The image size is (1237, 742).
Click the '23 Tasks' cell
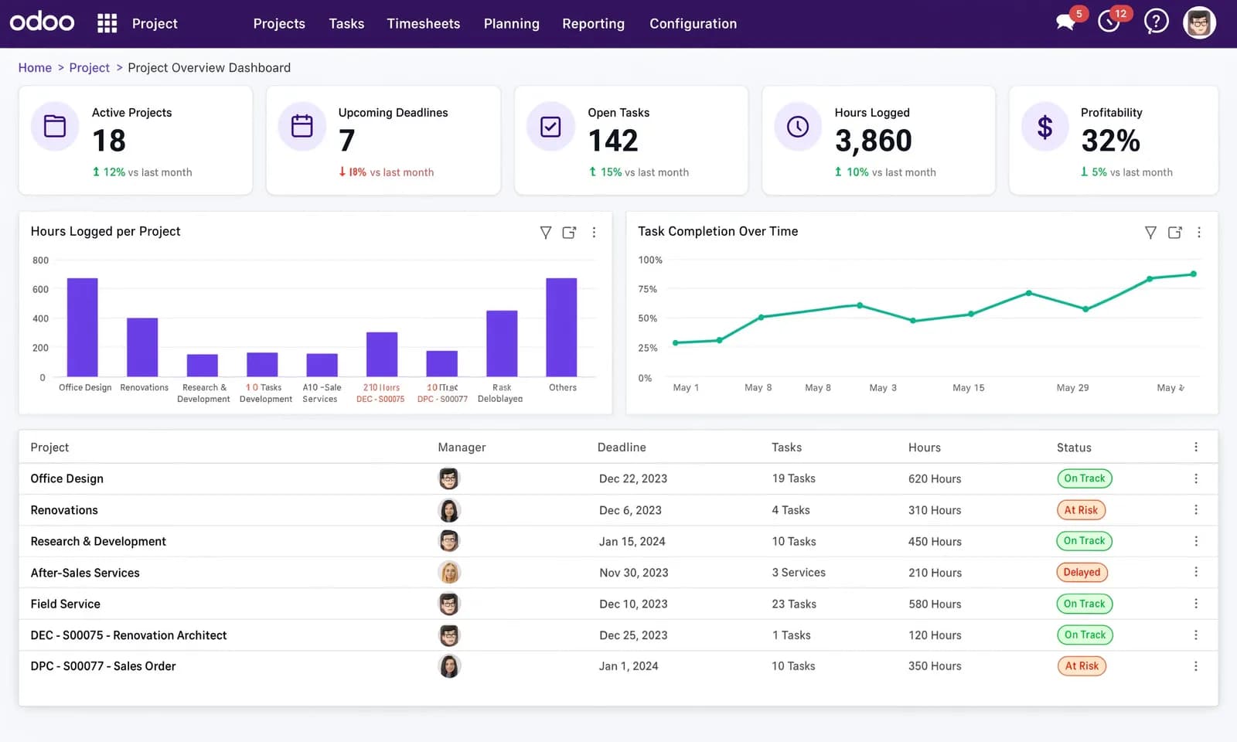tap(794, 604)
